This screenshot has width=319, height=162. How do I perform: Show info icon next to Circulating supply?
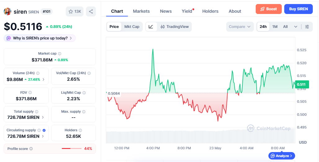39,130
